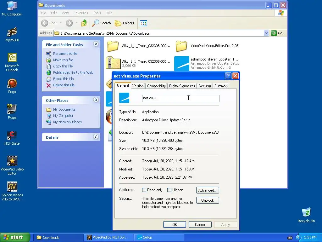
Task: Open the Tools menu
Action: point(97,13)
